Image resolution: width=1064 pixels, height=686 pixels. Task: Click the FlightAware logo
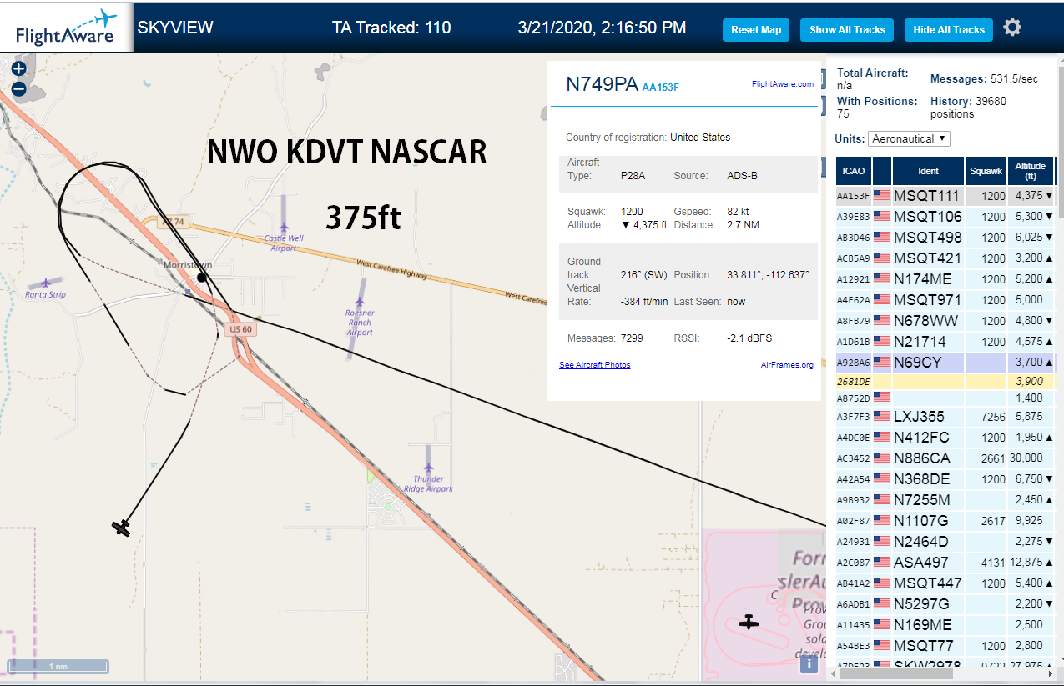[x=67, y=28]
